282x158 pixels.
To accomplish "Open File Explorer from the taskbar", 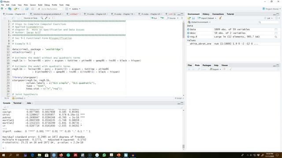I will coord(39,155).
